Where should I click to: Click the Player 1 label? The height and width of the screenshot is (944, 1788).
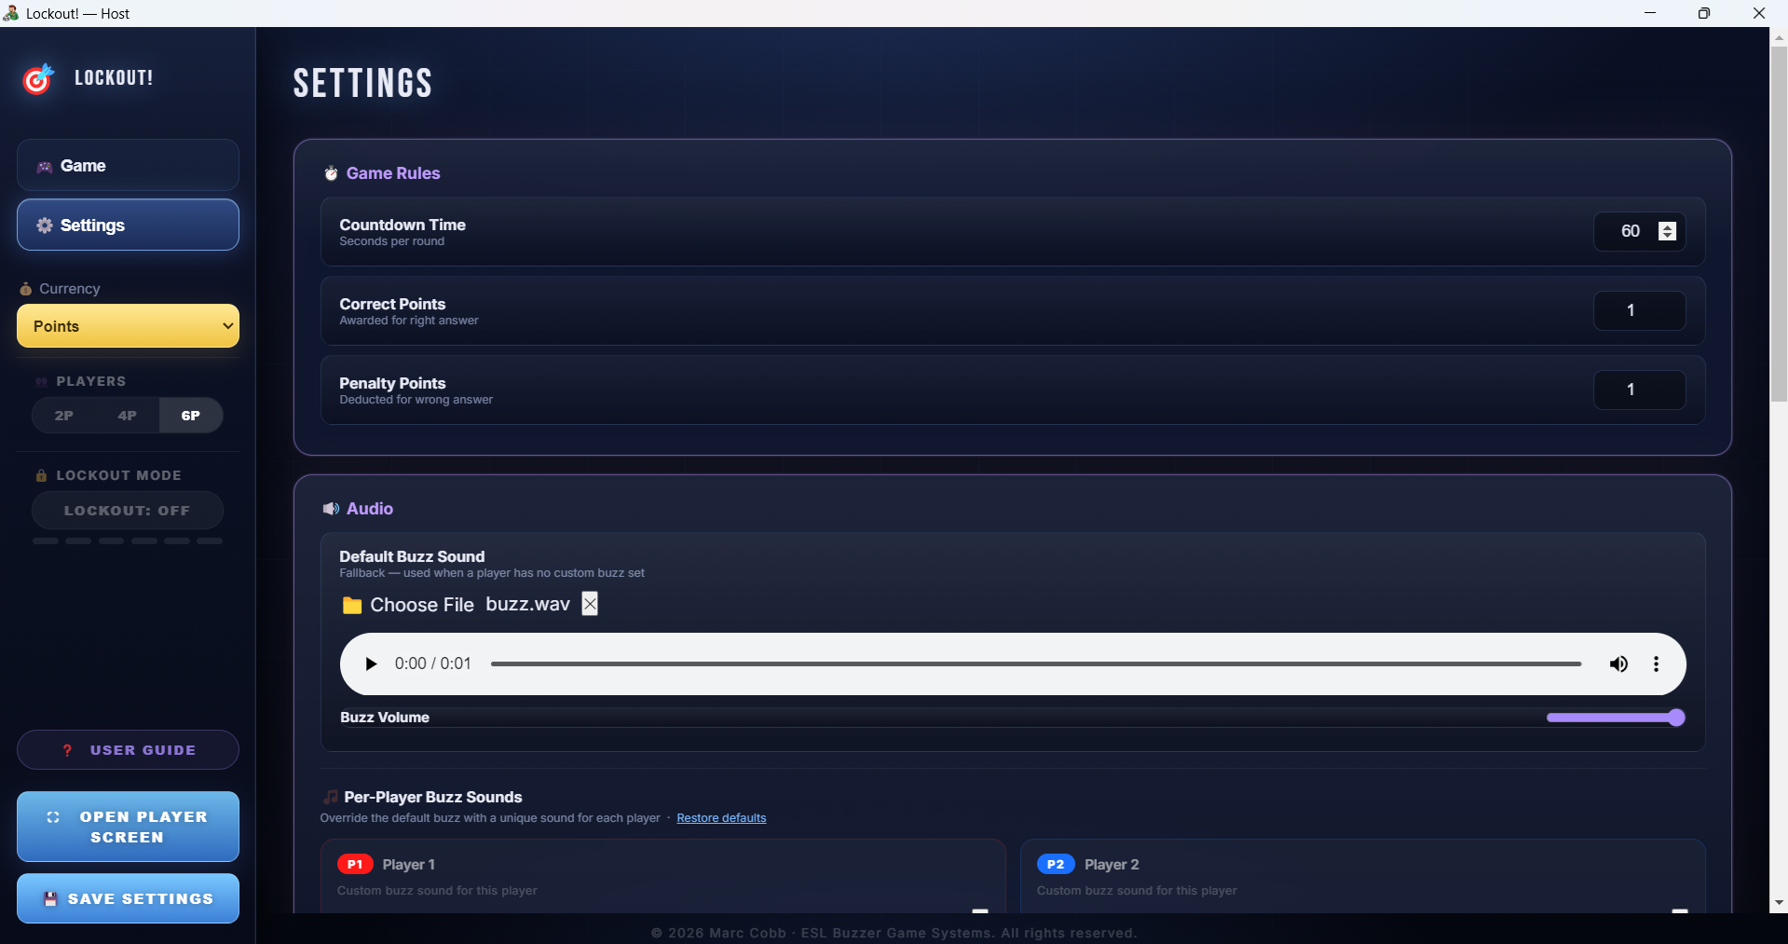409,865
